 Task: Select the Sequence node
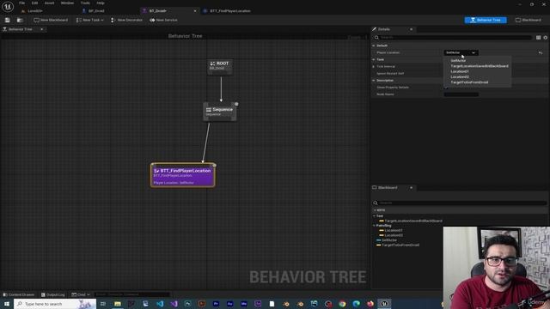click(220, 112)
